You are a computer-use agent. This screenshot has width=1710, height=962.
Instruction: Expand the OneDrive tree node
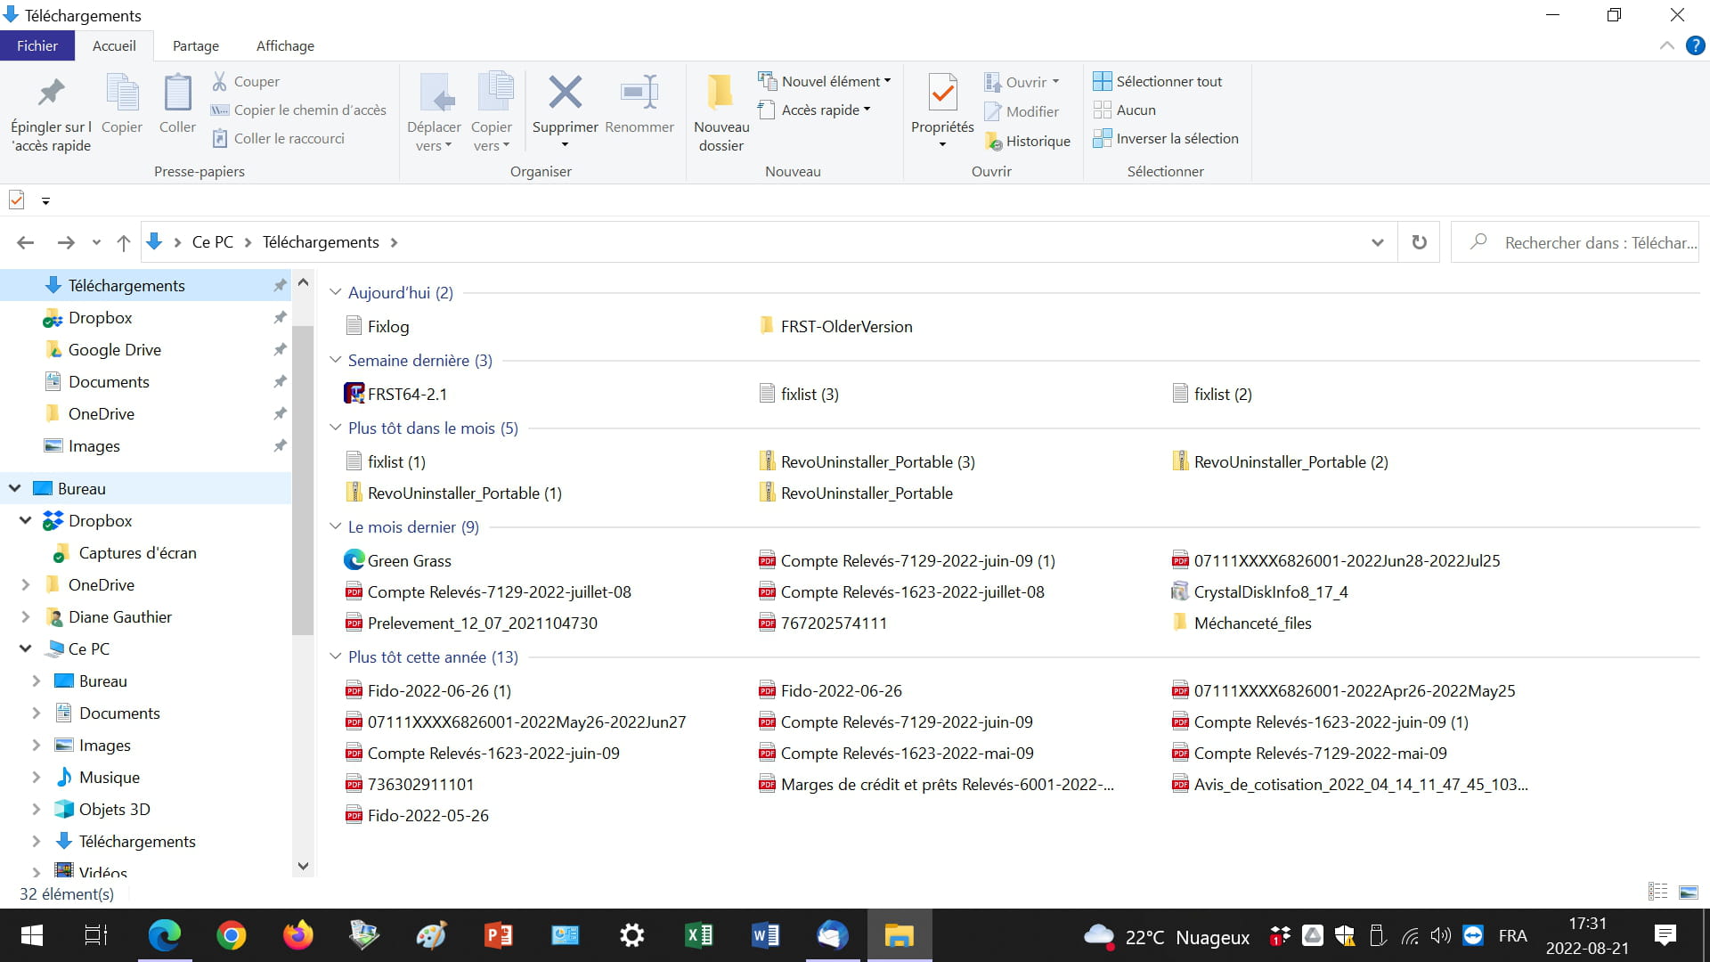(26, 584)
